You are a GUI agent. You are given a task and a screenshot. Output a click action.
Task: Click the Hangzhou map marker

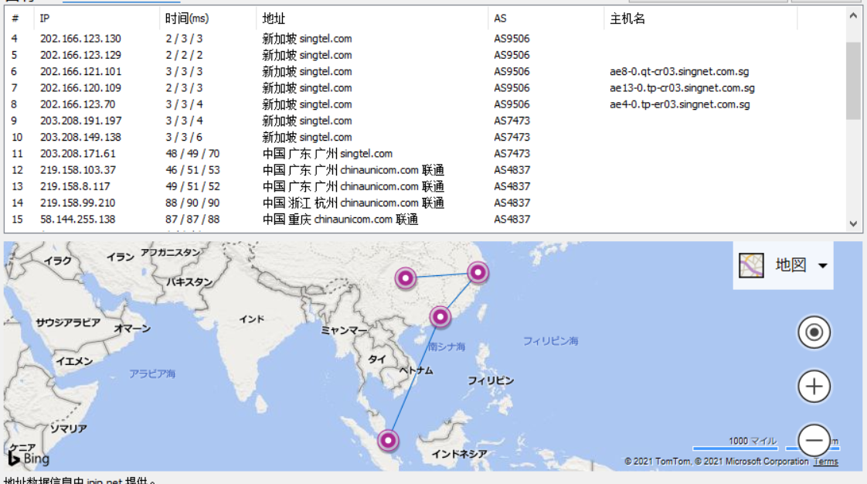(478, 272)
